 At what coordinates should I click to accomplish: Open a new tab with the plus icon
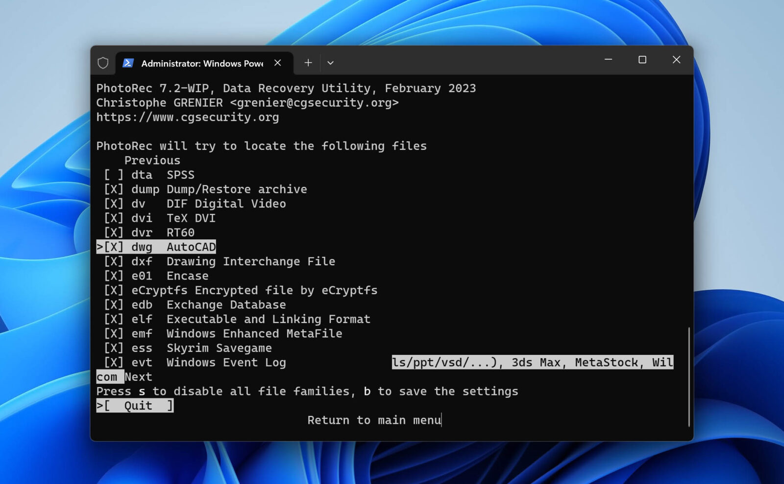pos(308,63)
